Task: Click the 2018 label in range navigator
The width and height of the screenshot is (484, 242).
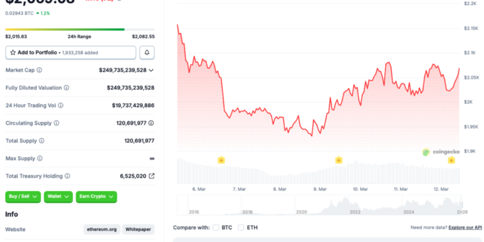Action: pyautogui.click(x=248, y=212)
